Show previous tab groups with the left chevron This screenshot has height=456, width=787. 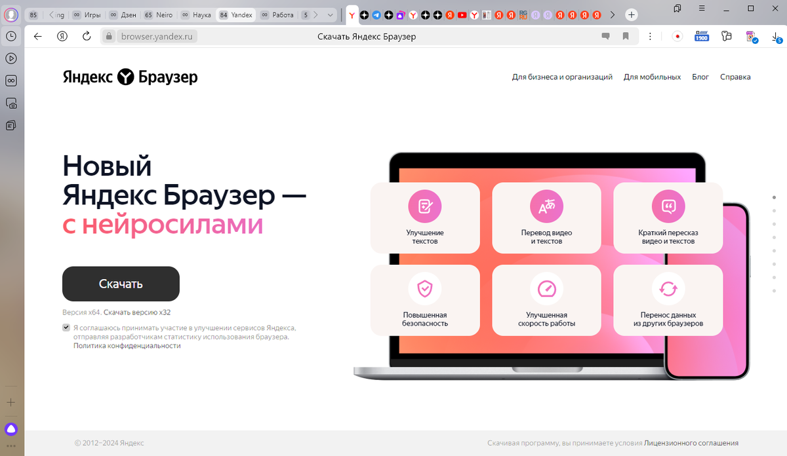[x=52, y=14]
